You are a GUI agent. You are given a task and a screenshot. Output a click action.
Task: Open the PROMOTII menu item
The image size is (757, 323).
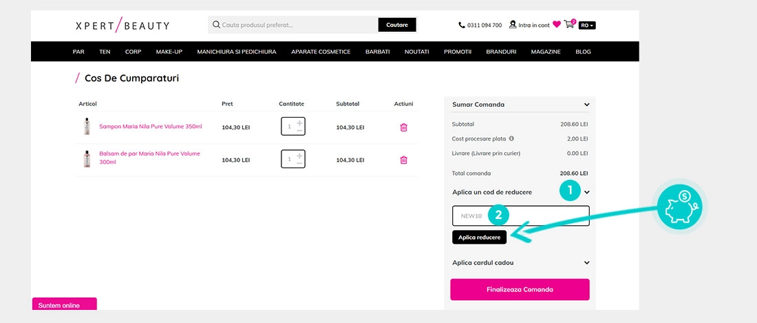pyautogui.click(x=457, y=52)
